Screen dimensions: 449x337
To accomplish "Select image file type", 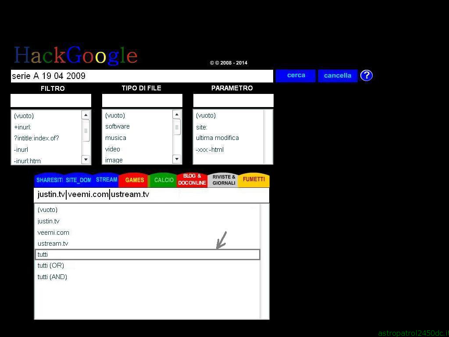I will pos(114,160).
